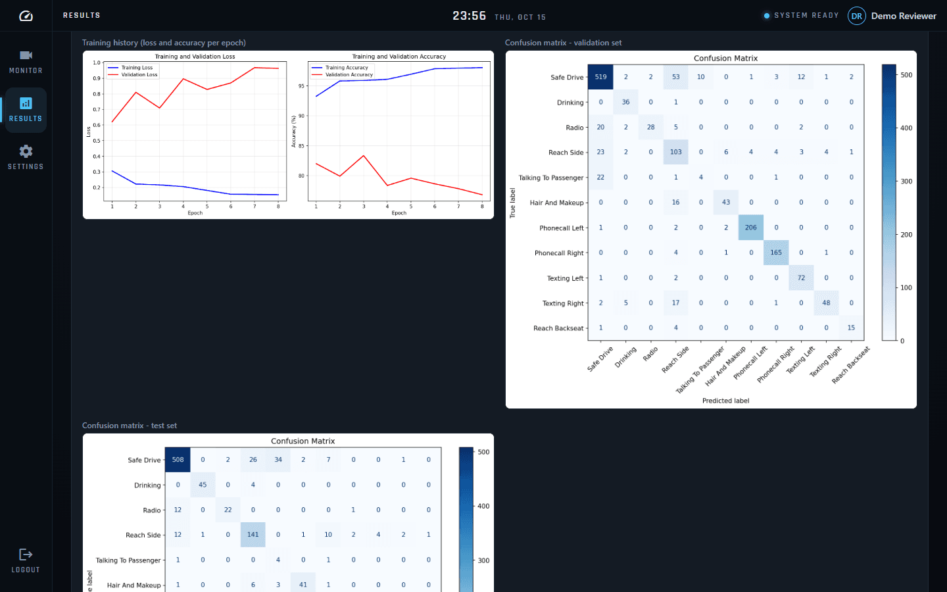Click the Reach Backseat row label, validation matrix
947x592 pixels.
[x=558, y=328]
